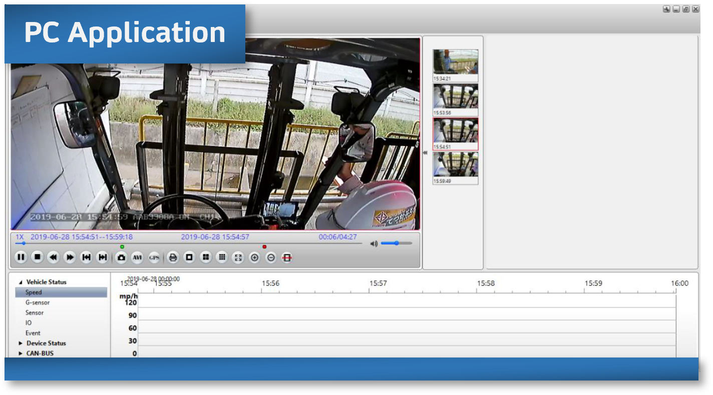Click the 15:58 mark on the timeline

point(486,283)
